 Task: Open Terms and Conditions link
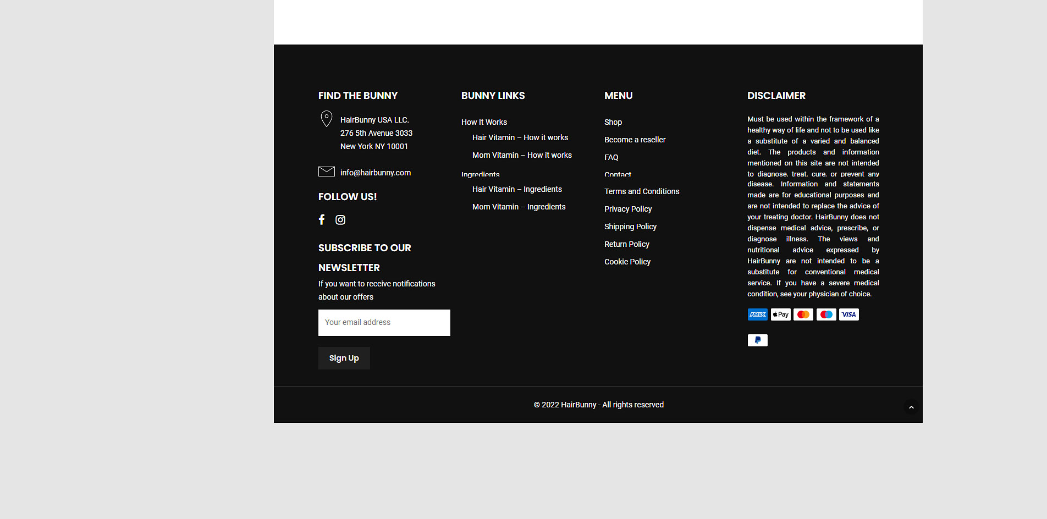pos(642,191)
